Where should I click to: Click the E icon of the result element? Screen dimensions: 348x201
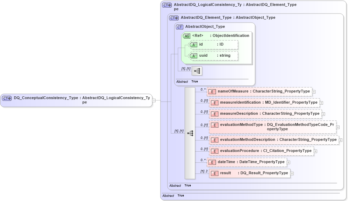(x=214, y=173)
